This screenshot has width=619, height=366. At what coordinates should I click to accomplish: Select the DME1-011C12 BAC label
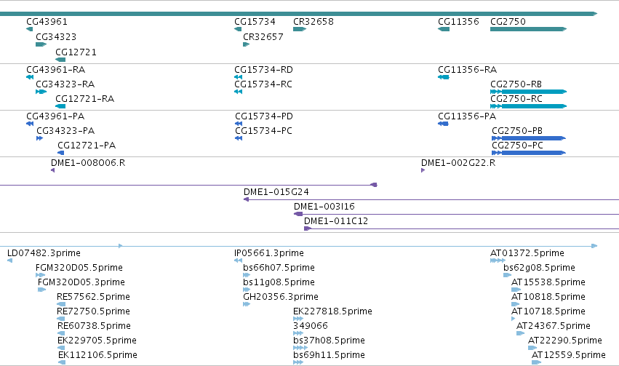click(x=336, y=221)
